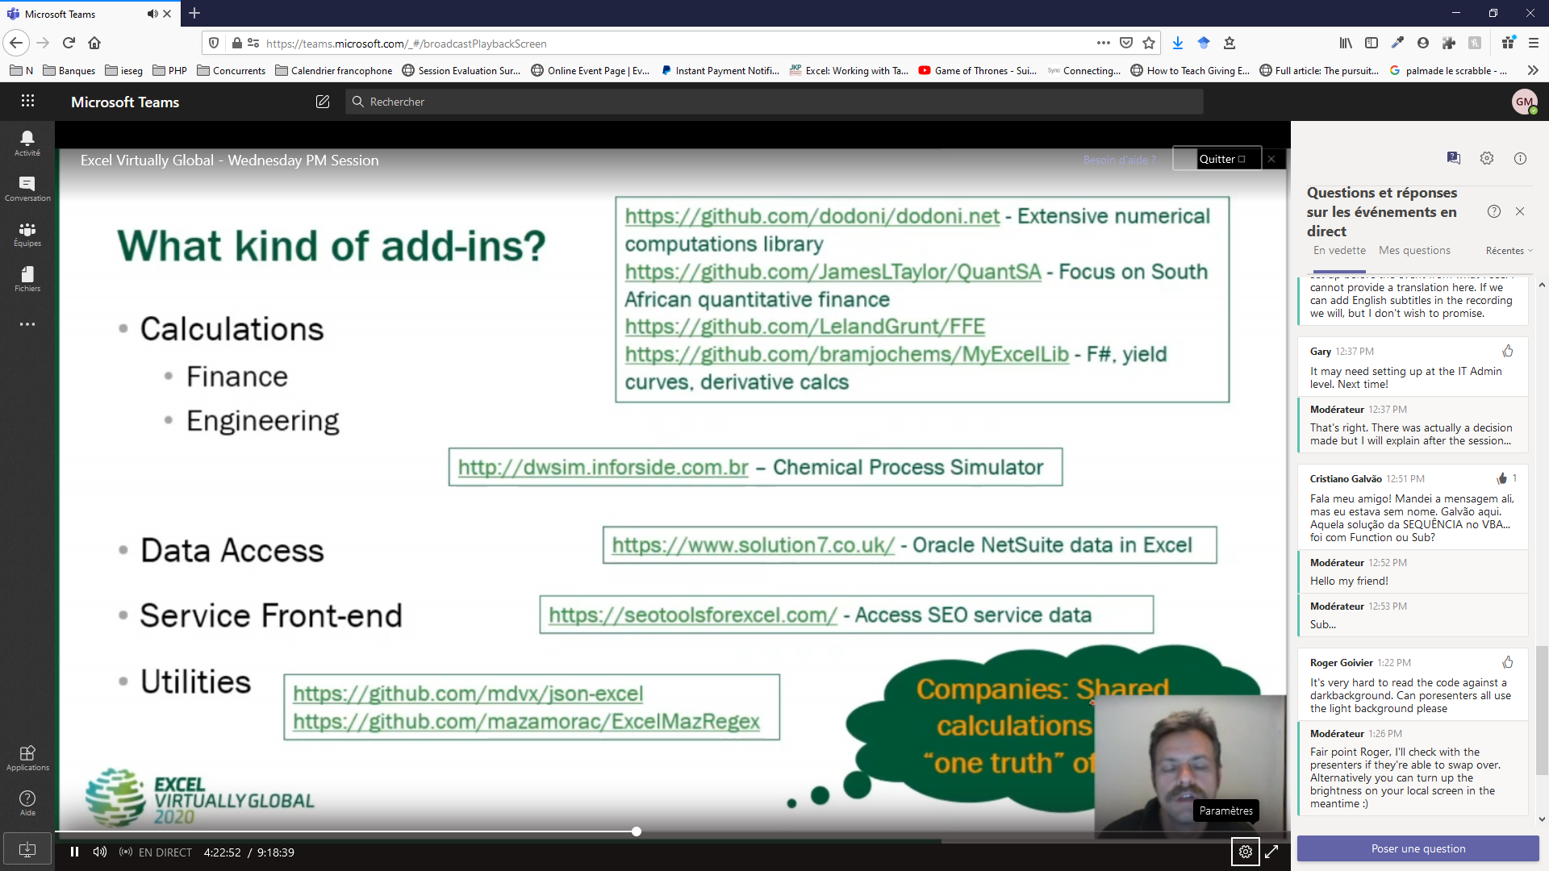
Task: Go to the browser home page
Action: click(94, 43)
